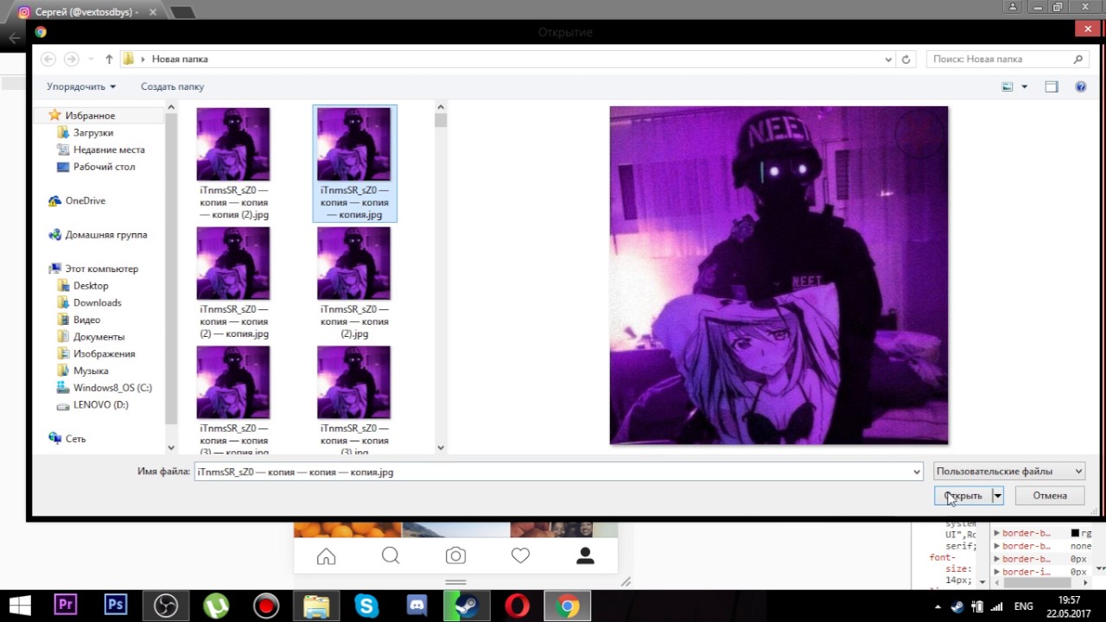Click the Back navigation arrow in dialog

tap(48, 59)
